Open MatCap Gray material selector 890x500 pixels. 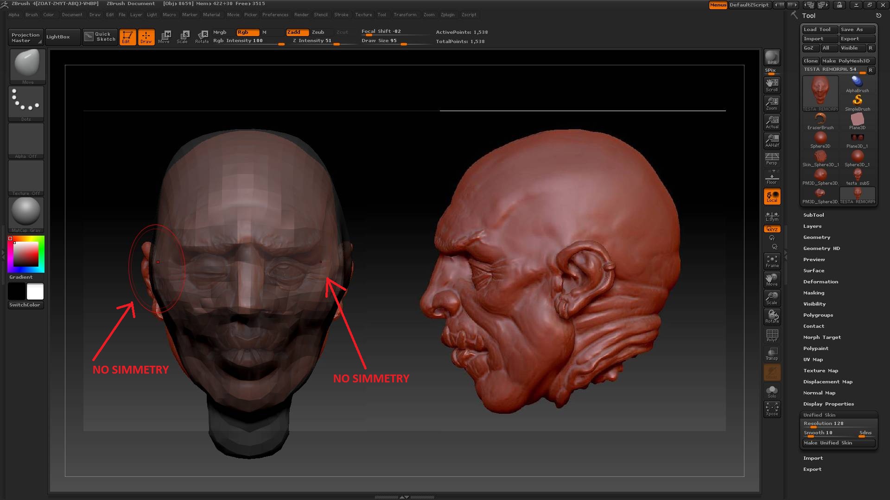(26, 215)
